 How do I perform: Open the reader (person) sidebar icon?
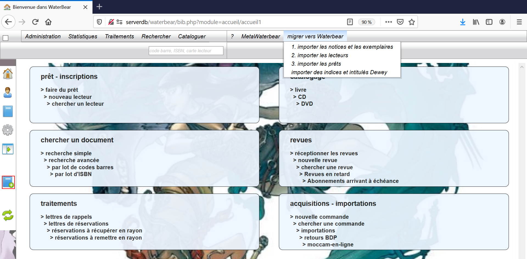click(8, 93)
